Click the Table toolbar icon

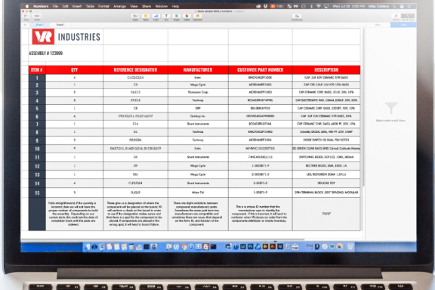coord(146,16)
